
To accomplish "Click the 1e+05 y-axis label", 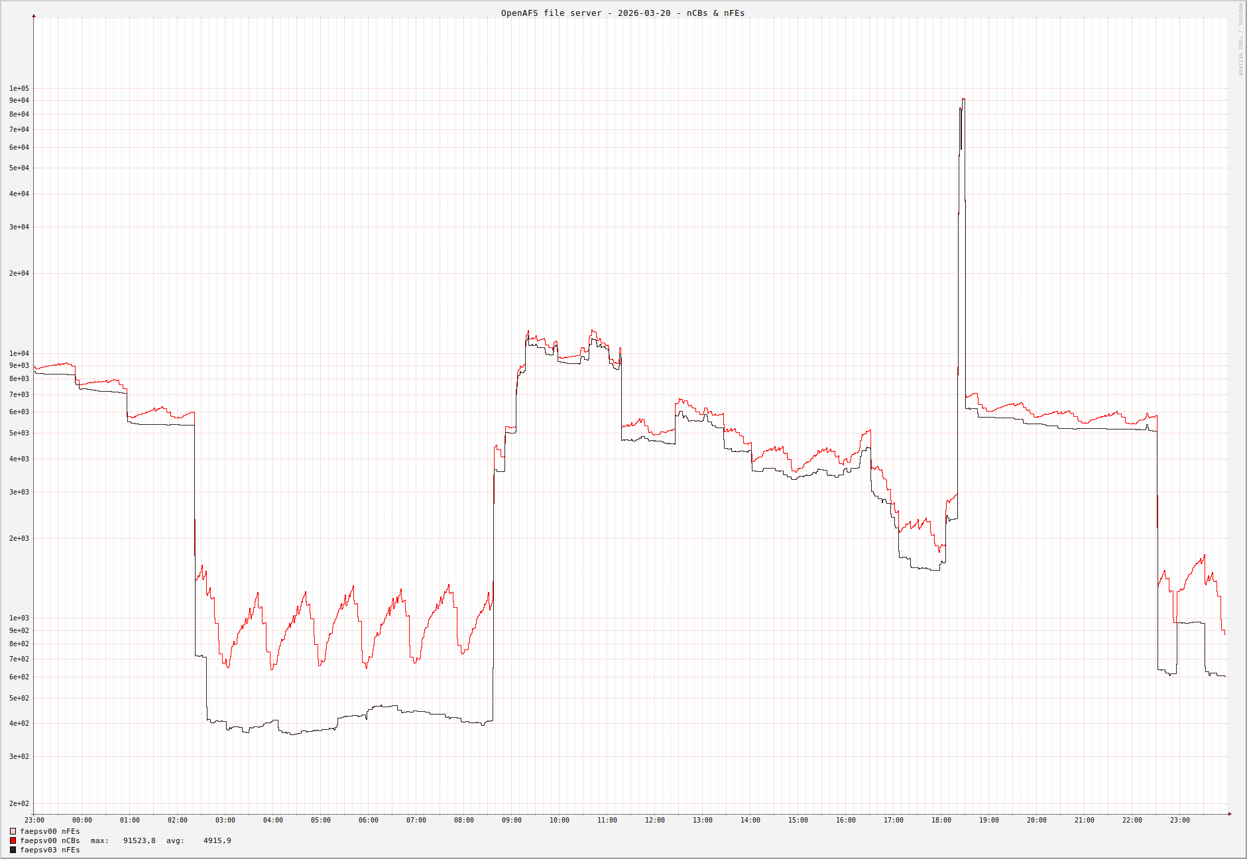I will 19,88.
